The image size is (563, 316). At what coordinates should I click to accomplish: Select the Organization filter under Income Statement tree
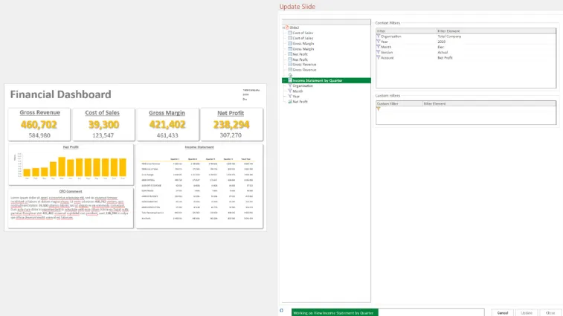click(x=303, y=86)
